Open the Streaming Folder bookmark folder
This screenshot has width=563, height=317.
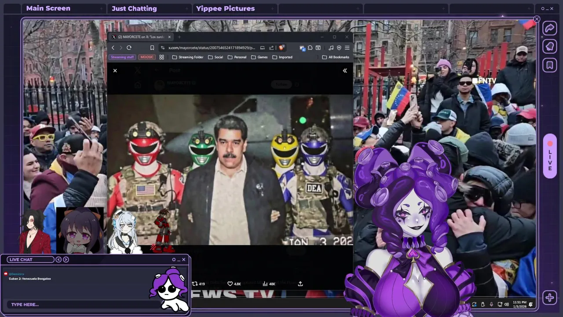(188, 57)
